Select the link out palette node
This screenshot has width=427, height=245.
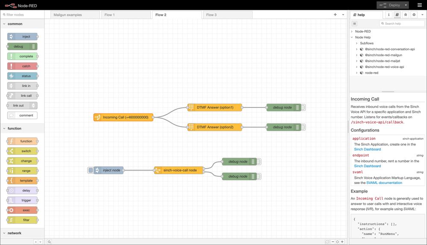pyautogui.click(x=22, y=105)
